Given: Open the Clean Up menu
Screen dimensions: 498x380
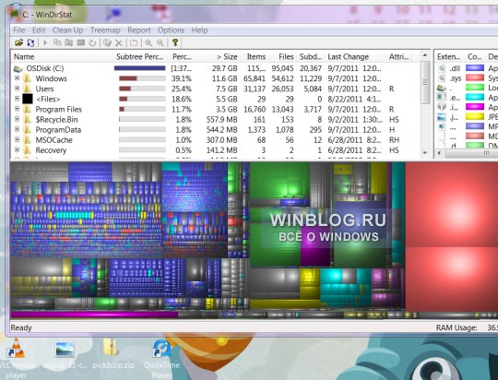Looking at the screenshot, I should (67, 30).
